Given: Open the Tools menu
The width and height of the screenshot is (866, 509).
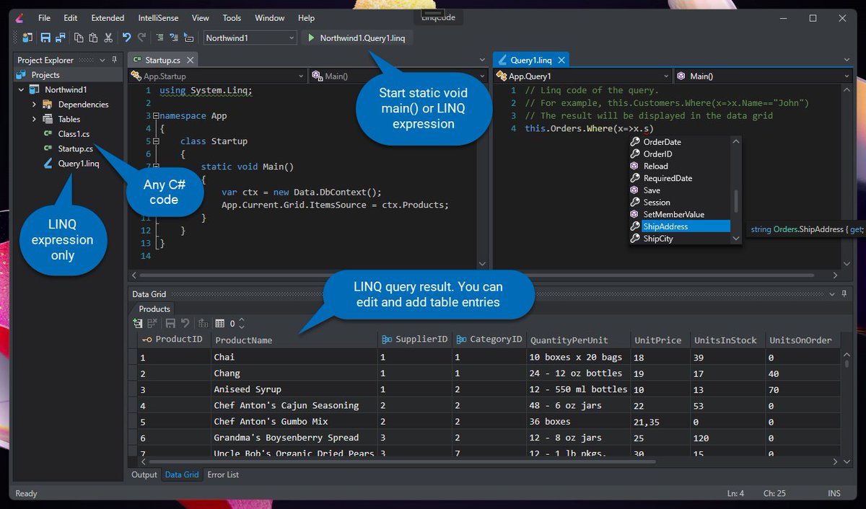Looking at the screenshot, I should (x=232, y=17).
